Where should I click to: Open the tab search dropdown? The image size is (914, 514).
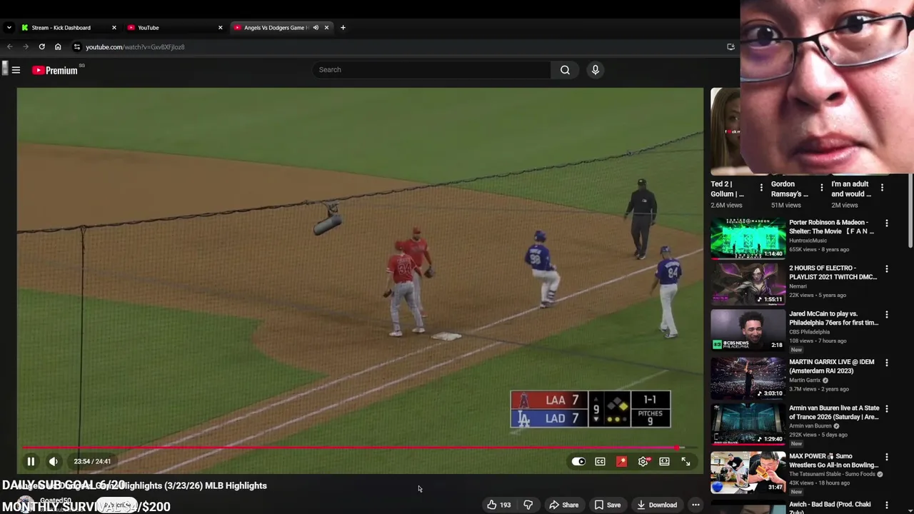point(9,28)
